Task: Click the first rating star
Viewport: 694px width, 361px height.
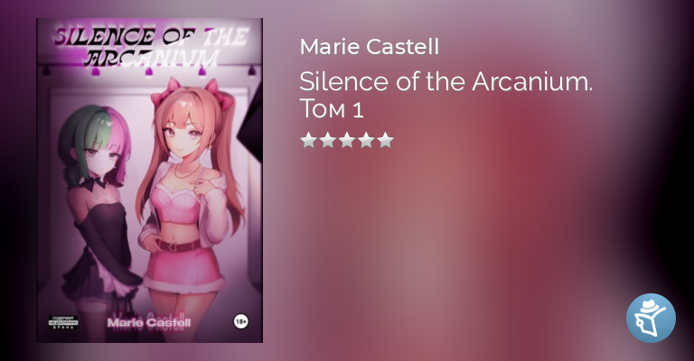Action: [308, 141]
